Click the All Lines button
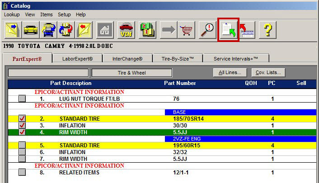This screenshot has width=319, height=183. coord(230,72)
